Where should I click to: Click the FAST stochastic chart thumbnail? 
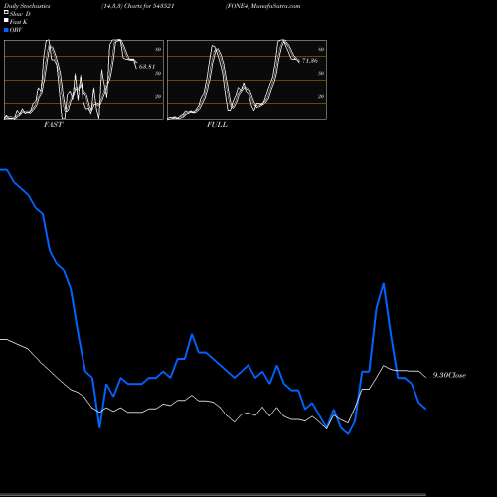point(83,80)
